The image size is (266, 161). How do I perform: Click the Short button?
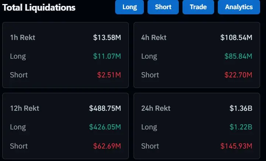[x=163, y=7]
